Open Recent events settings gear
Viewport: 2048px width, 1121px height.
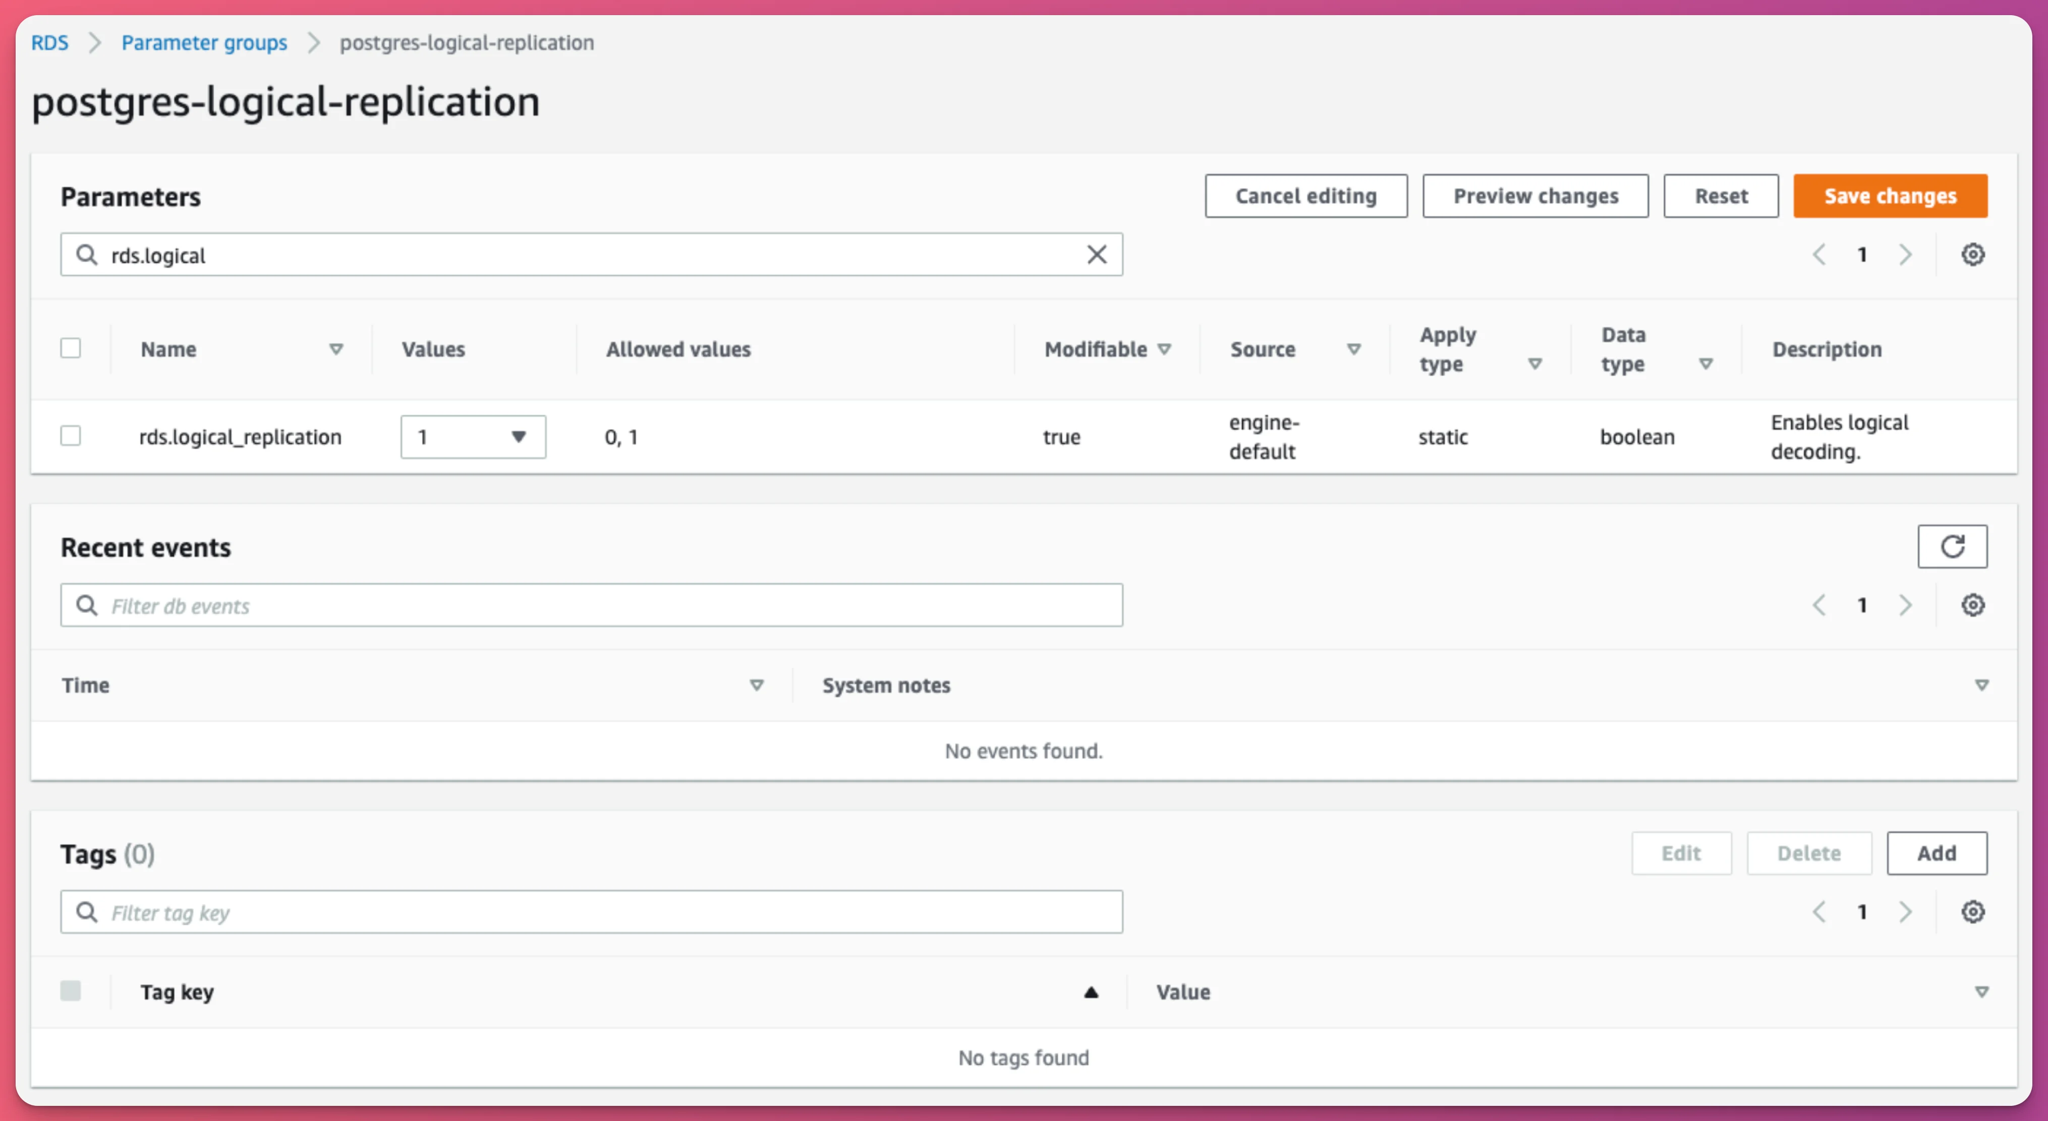click(x=1972, y=605)
